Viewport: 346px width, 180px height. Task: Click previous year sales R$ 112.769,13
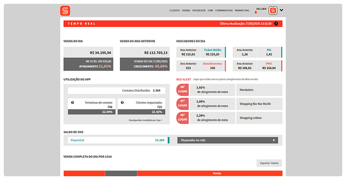[156, 53]
